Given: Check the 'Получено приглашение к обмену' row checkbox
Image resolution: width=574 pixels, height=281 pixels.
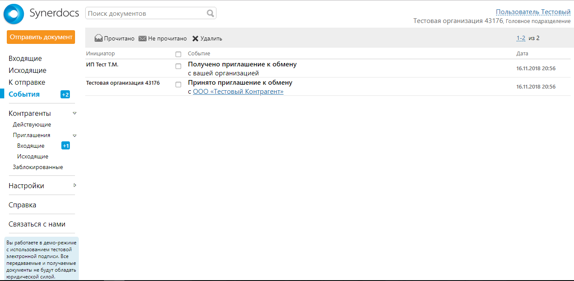Looking at the screenshot, I should point(179,66).
